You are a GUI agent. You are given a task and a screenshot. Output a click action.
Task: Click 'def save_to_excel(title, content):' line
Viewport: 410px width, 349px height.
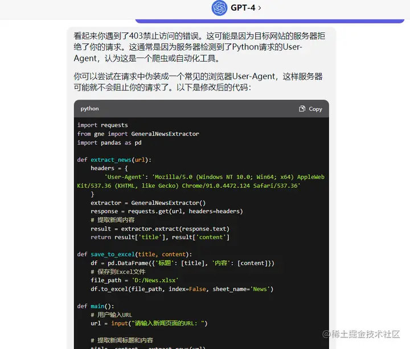[134, 254]
